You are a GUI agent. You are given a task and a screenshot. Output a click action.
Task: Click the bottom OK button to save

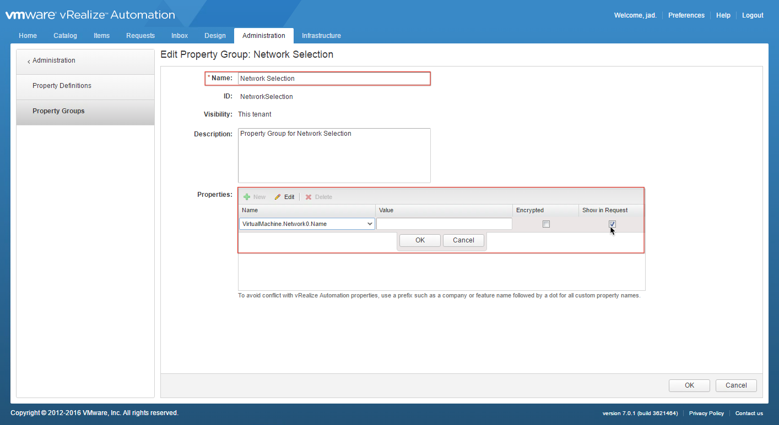[689, 385]
